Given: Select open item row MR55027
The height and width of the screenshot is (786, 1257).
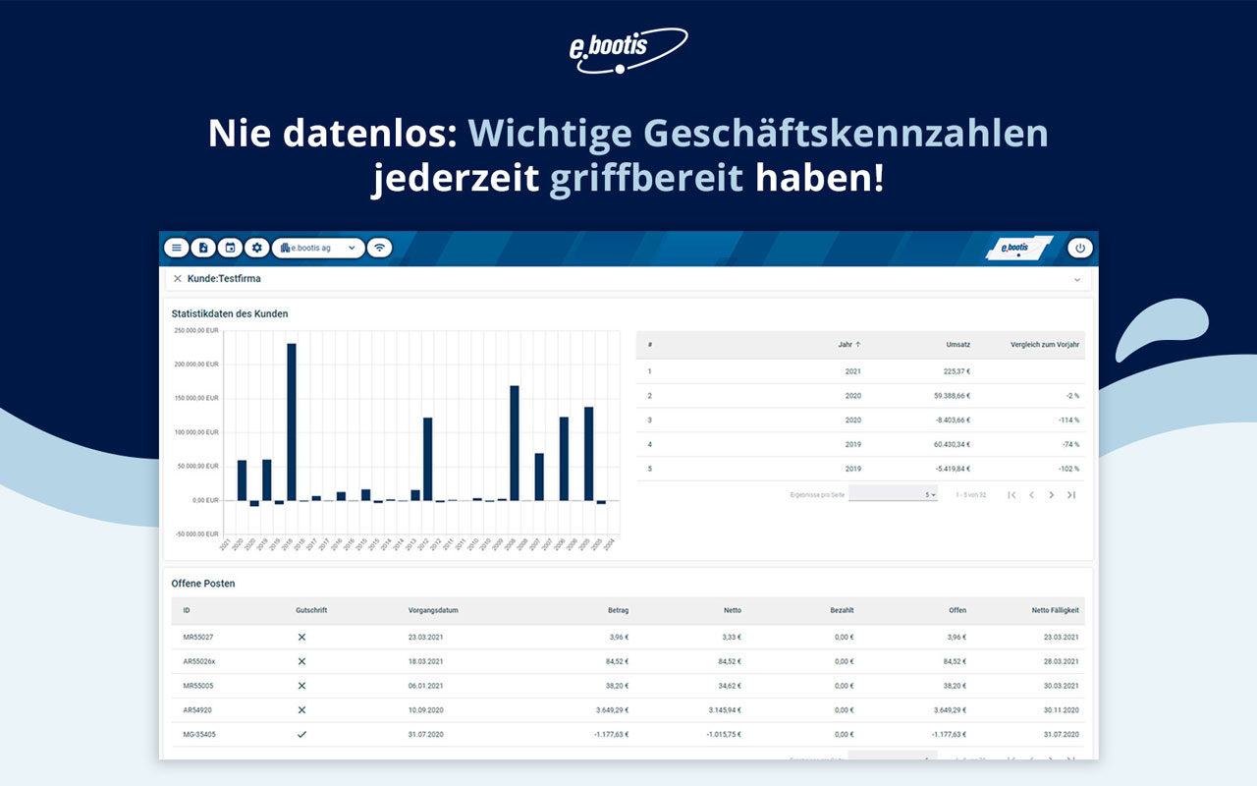Looking at the screenshot, I should pos(198,638).
